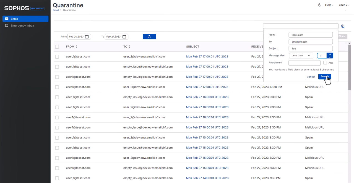This screenshot has width=354, height=183.
Task: Sort by the TO column arrows
Action: click(129, 47)
